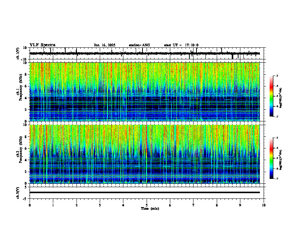Click the ch.2 spectrogram color bar
Screen dimensions: 297x230
tap(271, 158)
